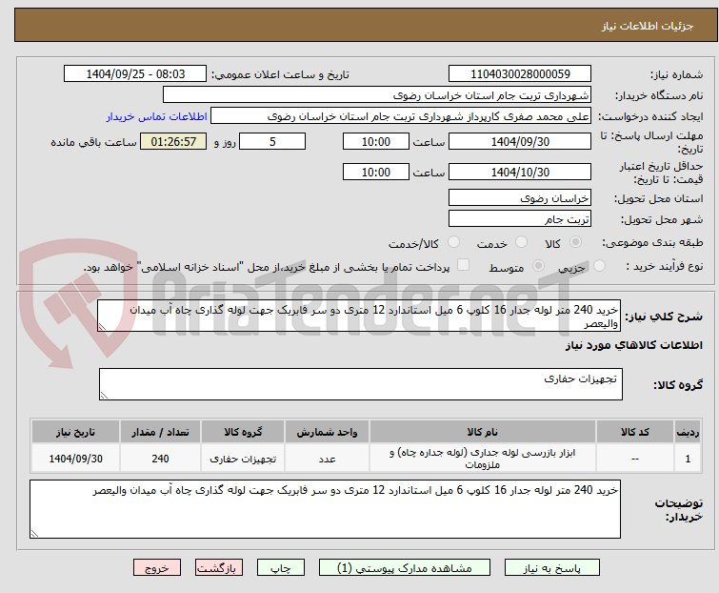719x593 pixels.
Task: Click the خروج exit button
Action: pyautogui.click(x=157, y=568)
